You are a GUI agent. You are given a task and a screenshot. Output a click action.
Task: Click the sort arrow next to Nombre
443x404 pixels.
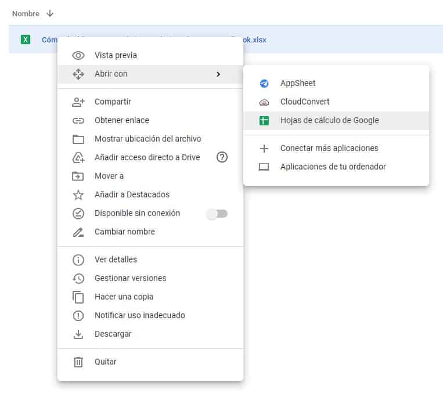point(50,13)
